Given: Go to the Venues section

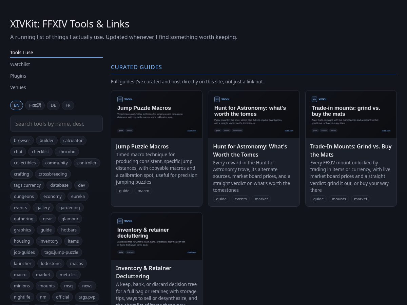Looking at the screenshot, I should (56, 87).
